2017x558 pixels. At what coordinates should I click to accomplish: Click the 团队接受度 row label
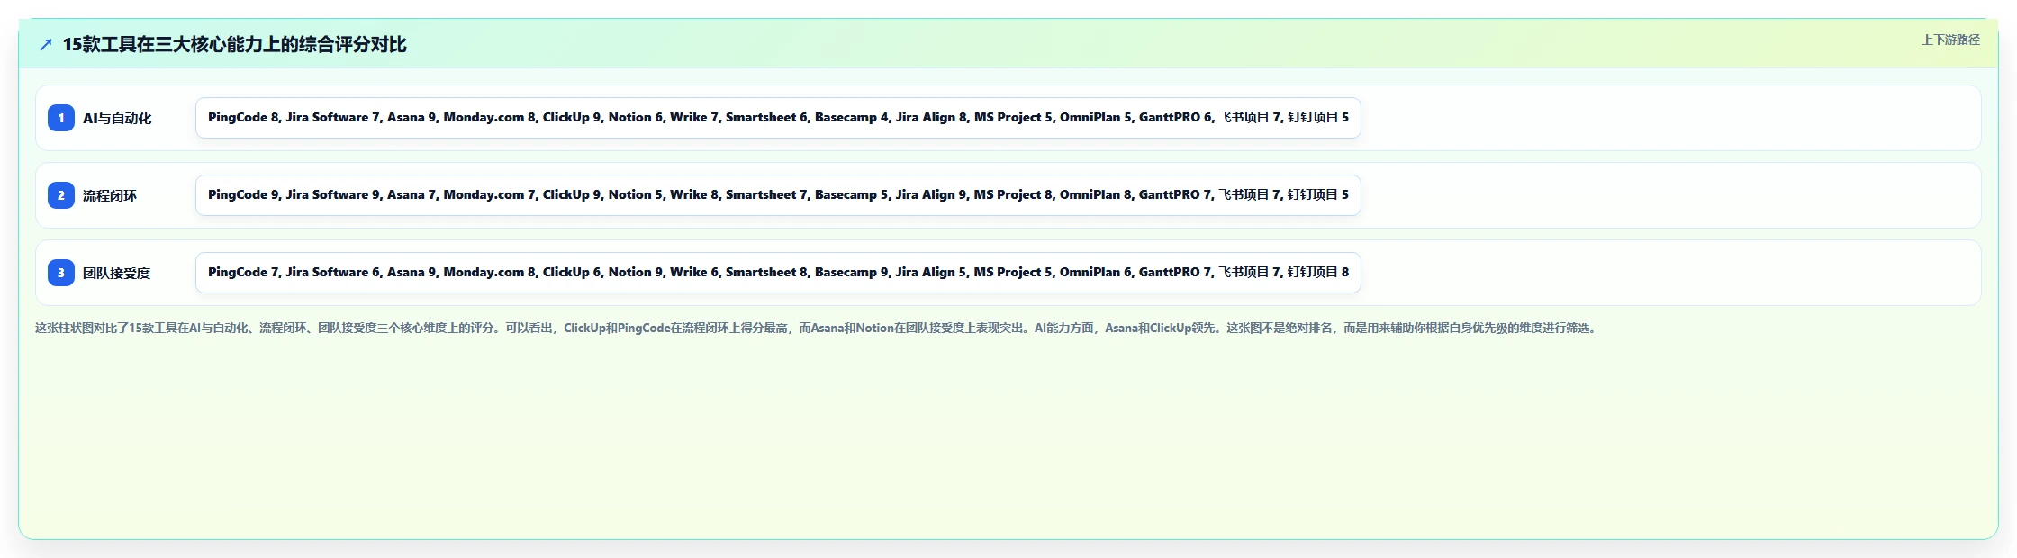pyautogui.click(x=117, y=273)
